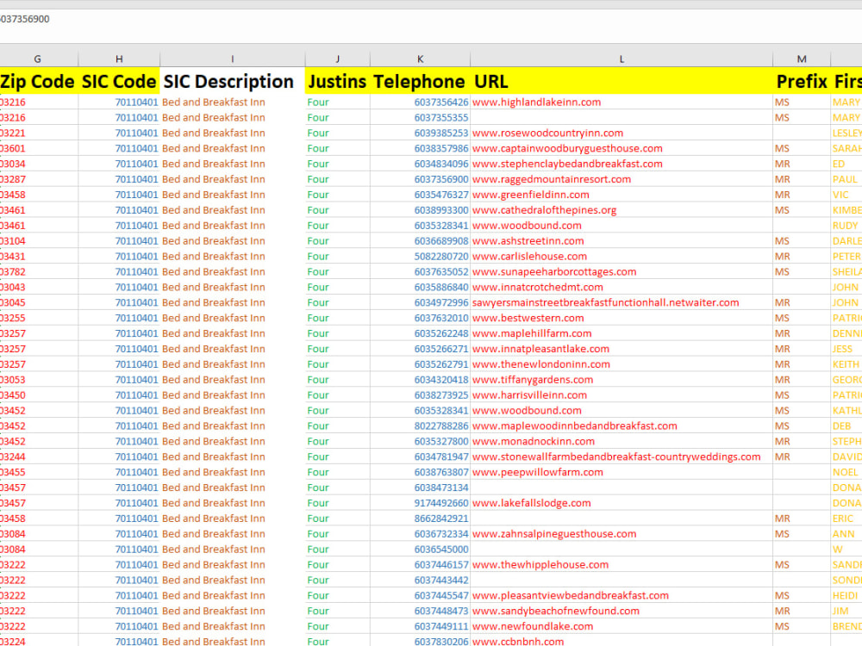Select the URL header cell

point(622,81)
